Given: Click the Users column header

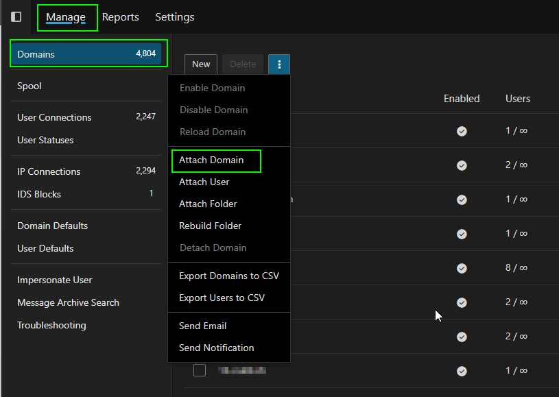Looking at the screenshot, I should (x=517, y=99).
